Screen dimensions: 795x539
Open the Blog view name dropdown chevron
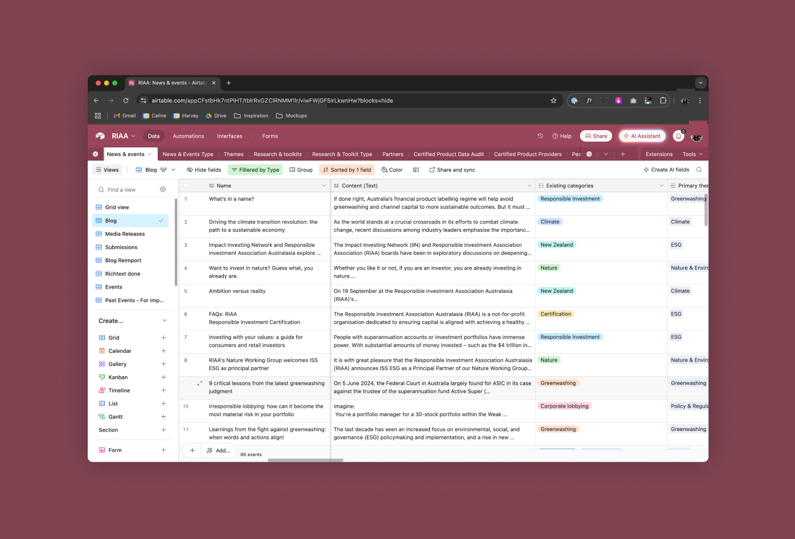174,170
